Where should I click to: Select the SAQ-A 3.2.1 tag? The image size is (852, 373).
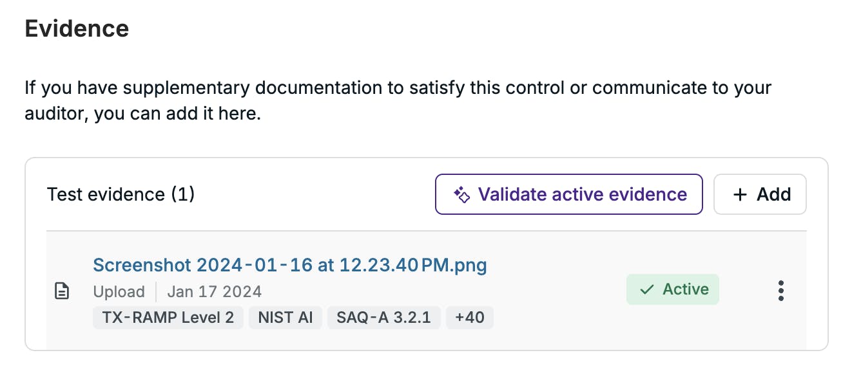384,318
